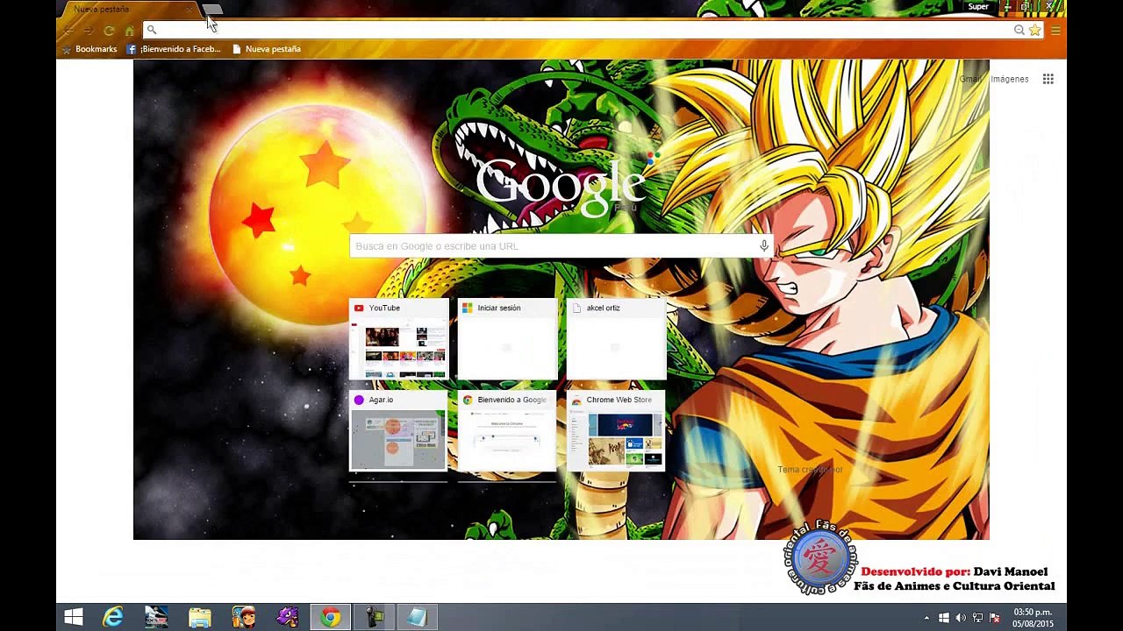Click the Super profile button in title bar
The image size is (1123, 631).
tap(978, 7)
